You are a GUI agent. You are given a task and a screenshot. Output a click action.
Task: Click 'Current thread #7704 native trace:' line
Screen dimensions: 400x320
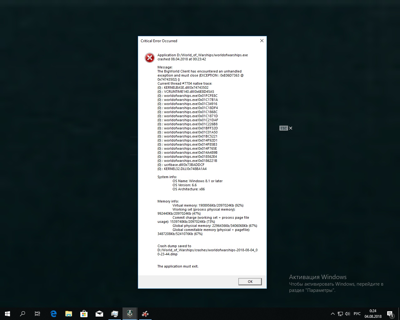coord(185,83)
